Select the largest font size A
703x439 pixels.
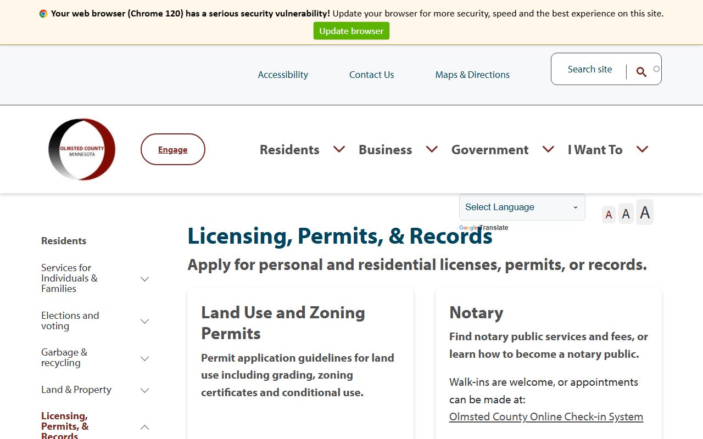pyautogui.click(x=645, y=212)
